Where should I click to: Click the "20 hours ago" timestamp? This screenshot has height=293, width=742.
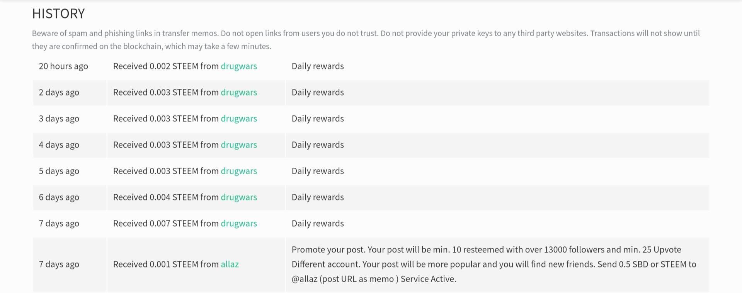click(63, 66)
